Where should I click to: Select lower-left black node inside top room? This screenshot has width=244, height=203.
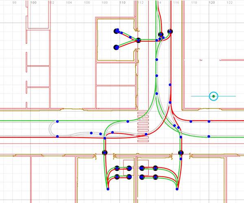116,47
